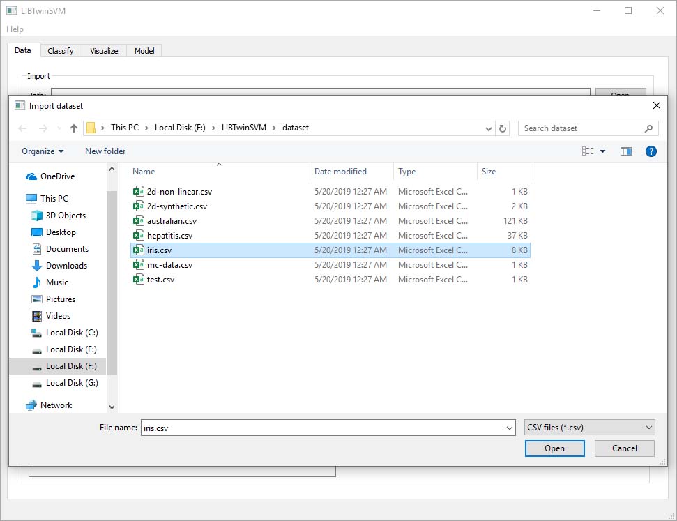Screen dimensions: 677x521
Task: Select the mc-data.csv file name
Action: click(169, 265)
